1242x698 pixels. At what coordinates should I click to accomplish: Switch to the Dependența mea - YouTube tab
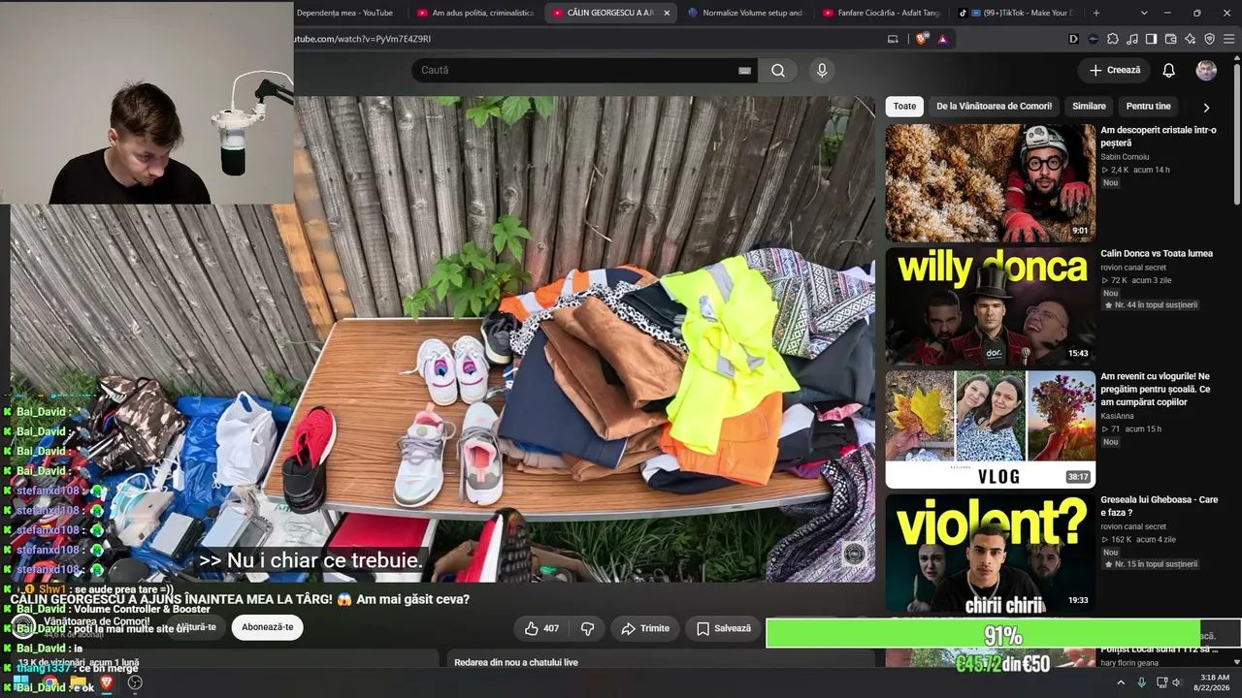344,13
